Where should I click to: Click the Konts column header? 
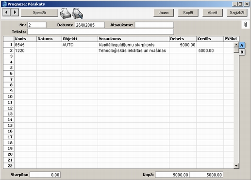[25, 39]
